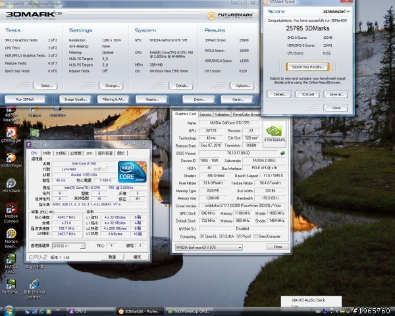
Task: Launch Internet Explorer desktop shortcut
Action: pos(35,289)
